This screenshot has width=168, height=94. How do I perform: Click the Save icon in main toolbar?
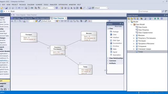[6, 8]
